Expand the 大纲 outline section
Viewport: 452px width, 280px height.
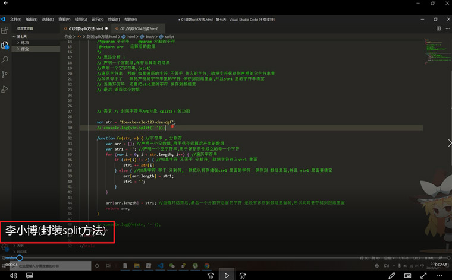[20, 246]
